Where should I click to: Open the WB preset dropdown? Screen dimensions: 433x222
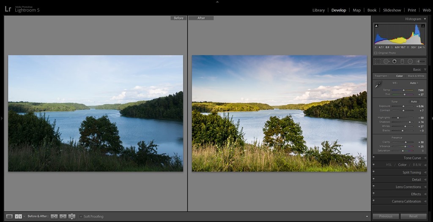pyautogui.click(x=414, y=83)
